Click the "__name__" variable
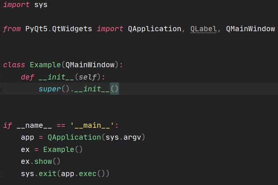 [x=34, y=125]
